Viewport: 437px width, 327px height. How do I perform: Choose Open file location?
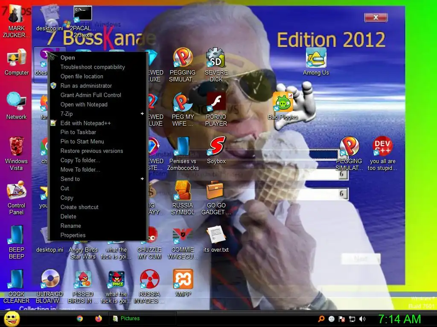click(x=98, y=77)
